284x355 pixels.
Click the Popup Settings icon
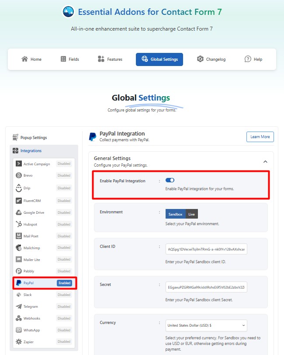click(15, 137)
